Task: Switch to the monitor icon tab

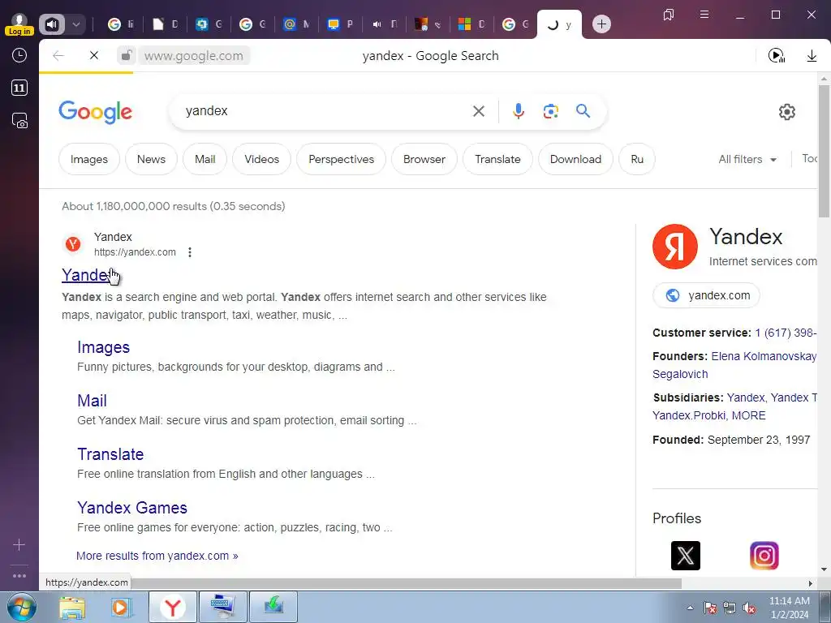Action: 340,24
